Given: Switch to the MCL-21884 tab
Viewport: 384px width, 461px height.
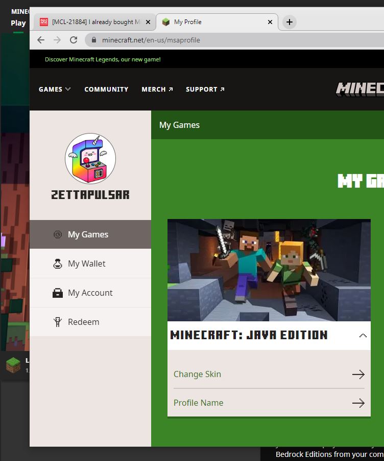Looking at the screenshot, I should point(94,22).
